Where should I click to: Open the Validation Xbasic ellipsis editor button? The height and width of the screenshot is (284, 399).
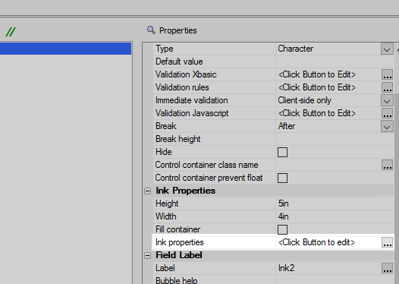[x=387, y=74]
